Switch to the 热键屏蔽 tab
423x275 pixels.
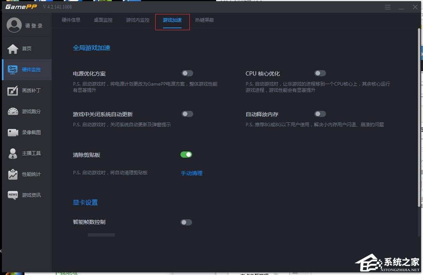[x=205, y=20]
